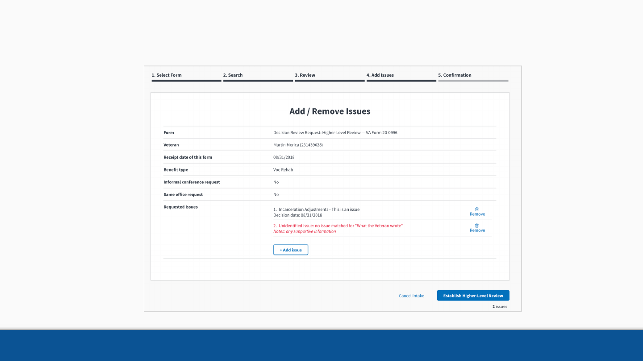Click Remove link for Unidentified issue
This screenshot has width=643, height=361.
click(x=477, y=230)
